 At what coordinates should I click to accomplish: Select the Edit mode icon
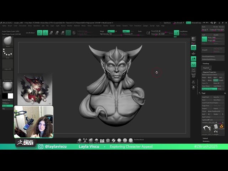pos(40,33)
